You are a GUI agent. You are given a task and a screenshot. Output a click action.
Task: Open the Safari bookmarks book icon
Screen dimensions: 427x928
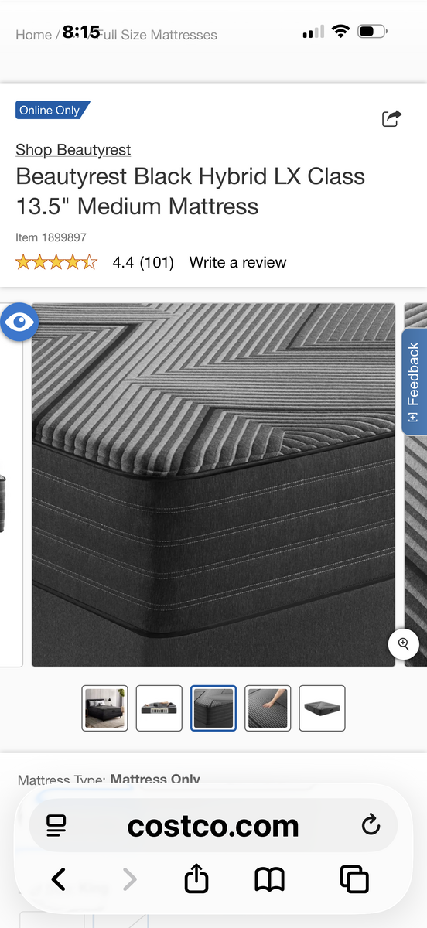tap(270, 879)
